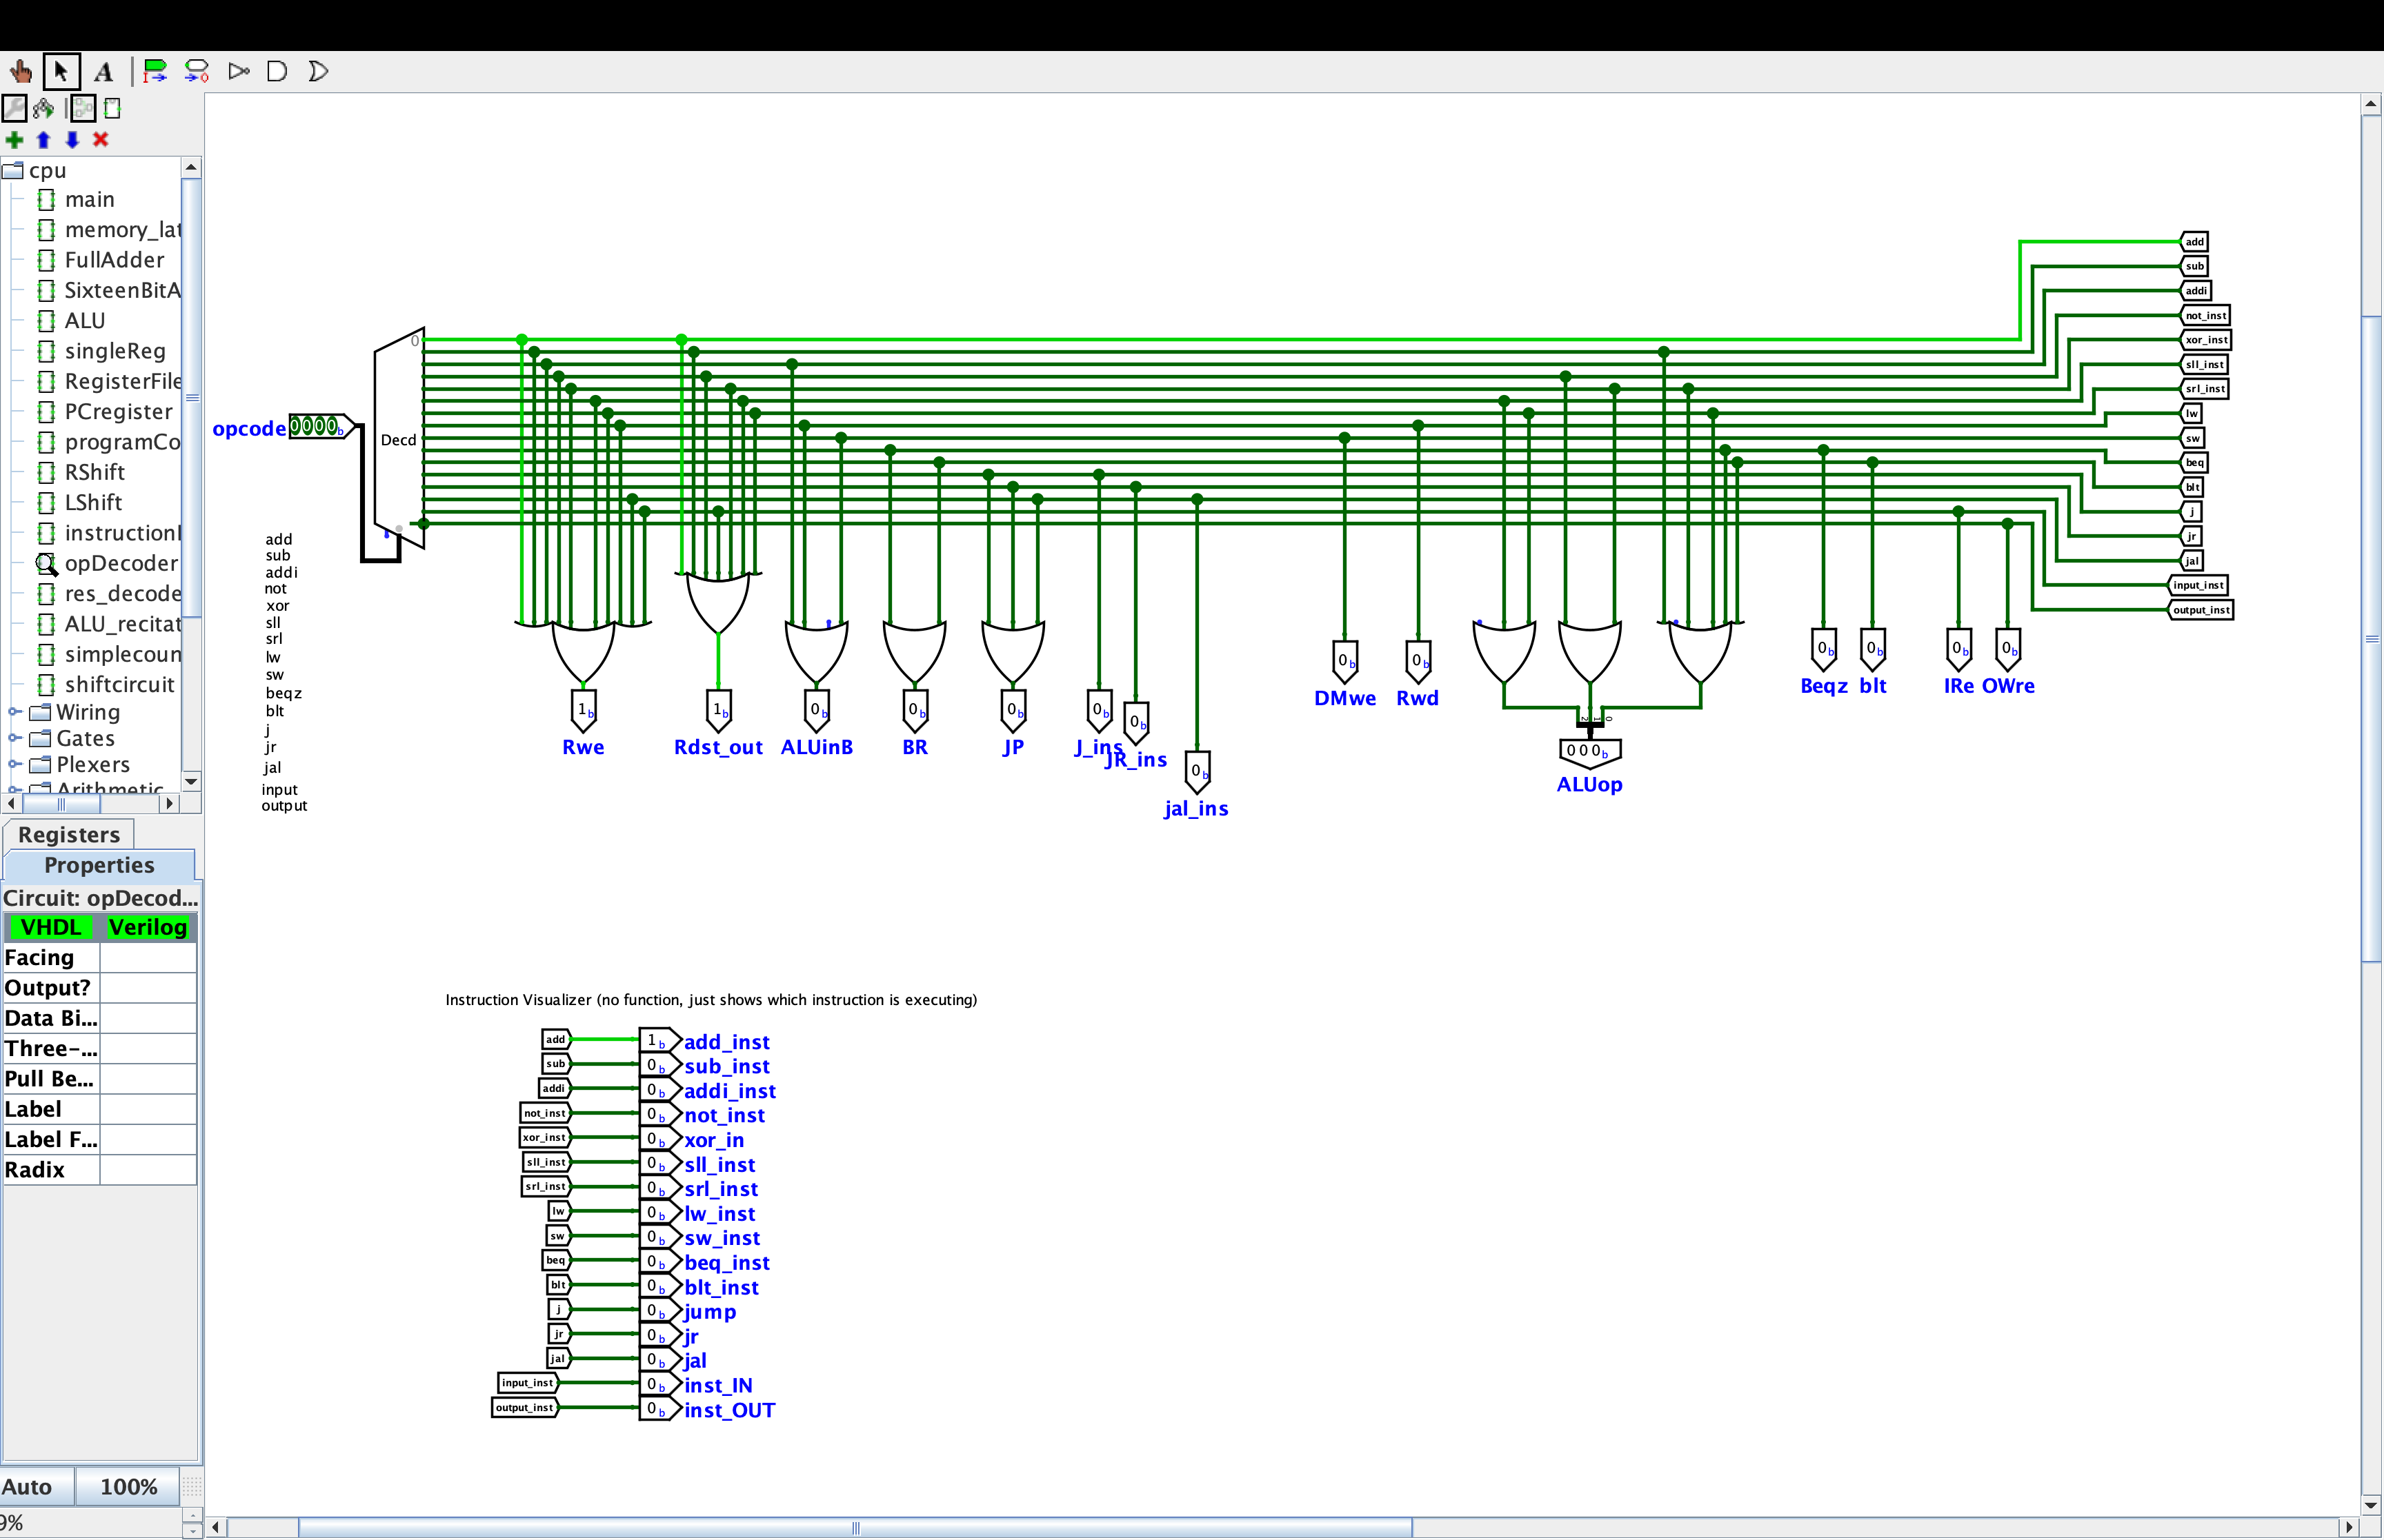2384x1540 pixels.
Task: Click the Auto zoom button
Action: point(27,1486)
